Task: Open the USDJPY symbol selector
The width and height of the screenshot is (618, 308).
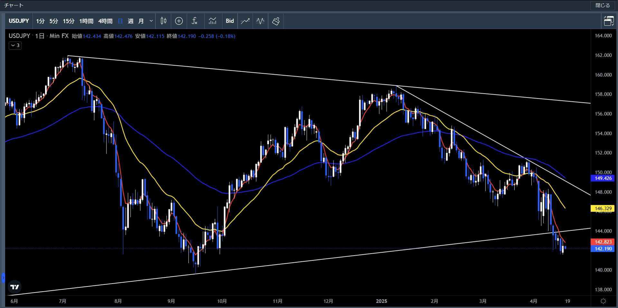Action: (x=19, y=21)
